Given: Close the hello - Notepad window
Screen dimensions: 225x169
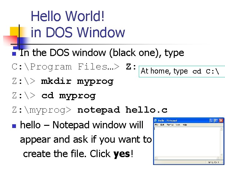Looking at the screenshot, I should [x=221, y=120].
